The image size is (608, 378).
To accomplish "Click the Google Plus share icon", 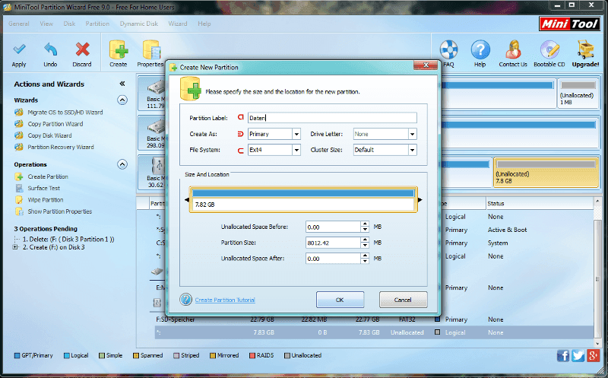I will [594, 355].
